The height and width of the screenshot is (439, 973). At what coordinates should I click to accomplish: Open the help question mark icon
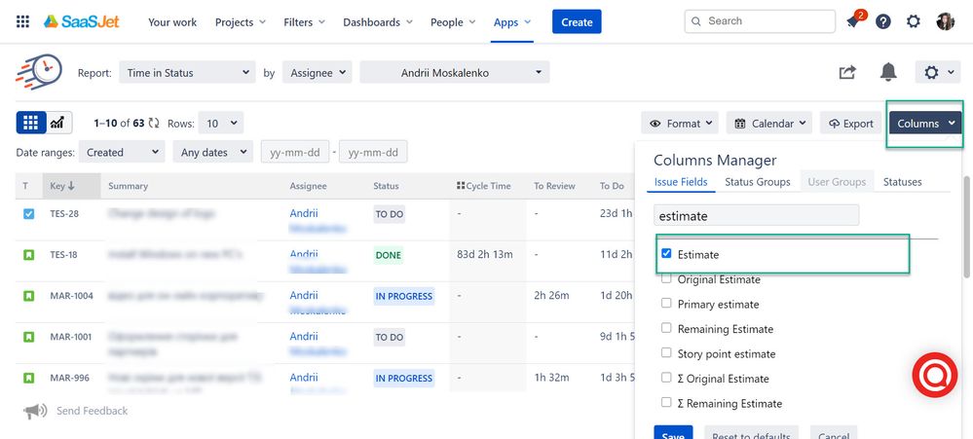883,21
